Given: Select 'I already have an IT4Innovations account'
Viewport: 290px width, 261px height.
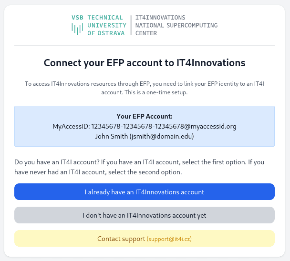Looking at the screenshot, I should (x=145, y=192).
